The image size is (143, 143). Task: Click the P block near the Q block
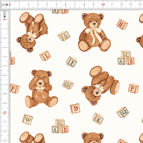(134, 88)
